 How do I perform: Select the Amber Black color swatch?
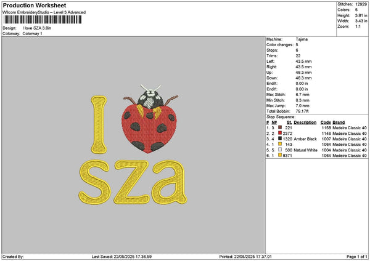(x=280, y=139)
